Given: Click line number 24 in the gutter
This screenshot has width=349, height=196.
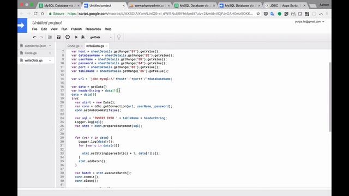Looking at the screenshot, I should coord(62,118).
